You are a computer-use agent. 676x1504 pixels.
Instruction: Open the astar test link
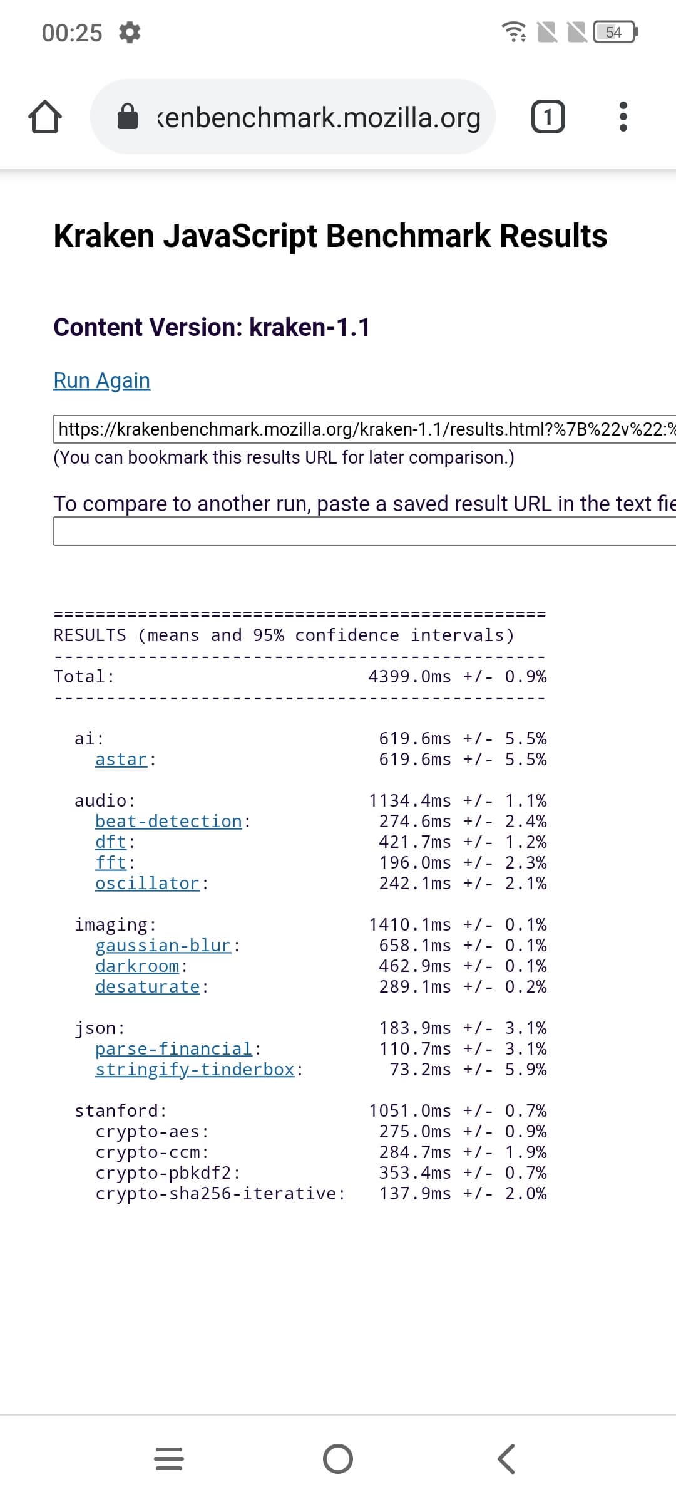(x=121, y=760)
